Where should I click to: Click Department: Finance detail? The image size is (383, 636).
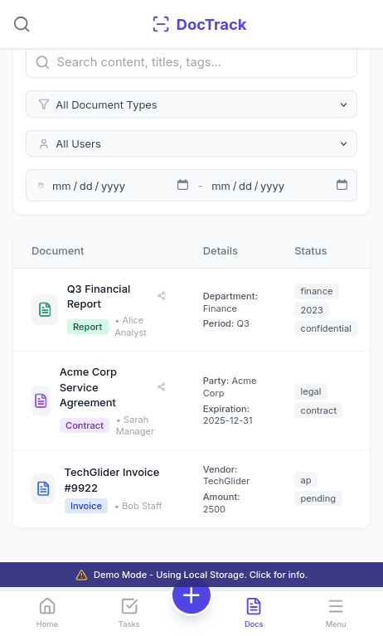pyautogui.click(x=230, y=303)
